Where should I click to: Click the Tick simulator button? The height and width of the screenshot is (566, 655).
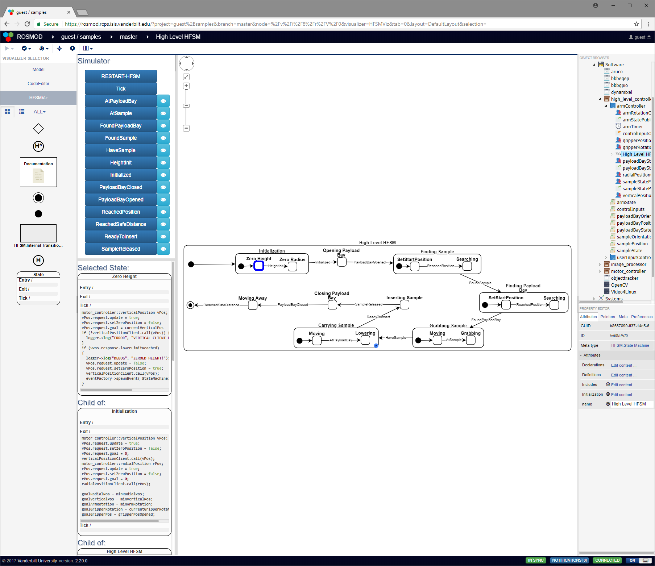pos(121,89)
